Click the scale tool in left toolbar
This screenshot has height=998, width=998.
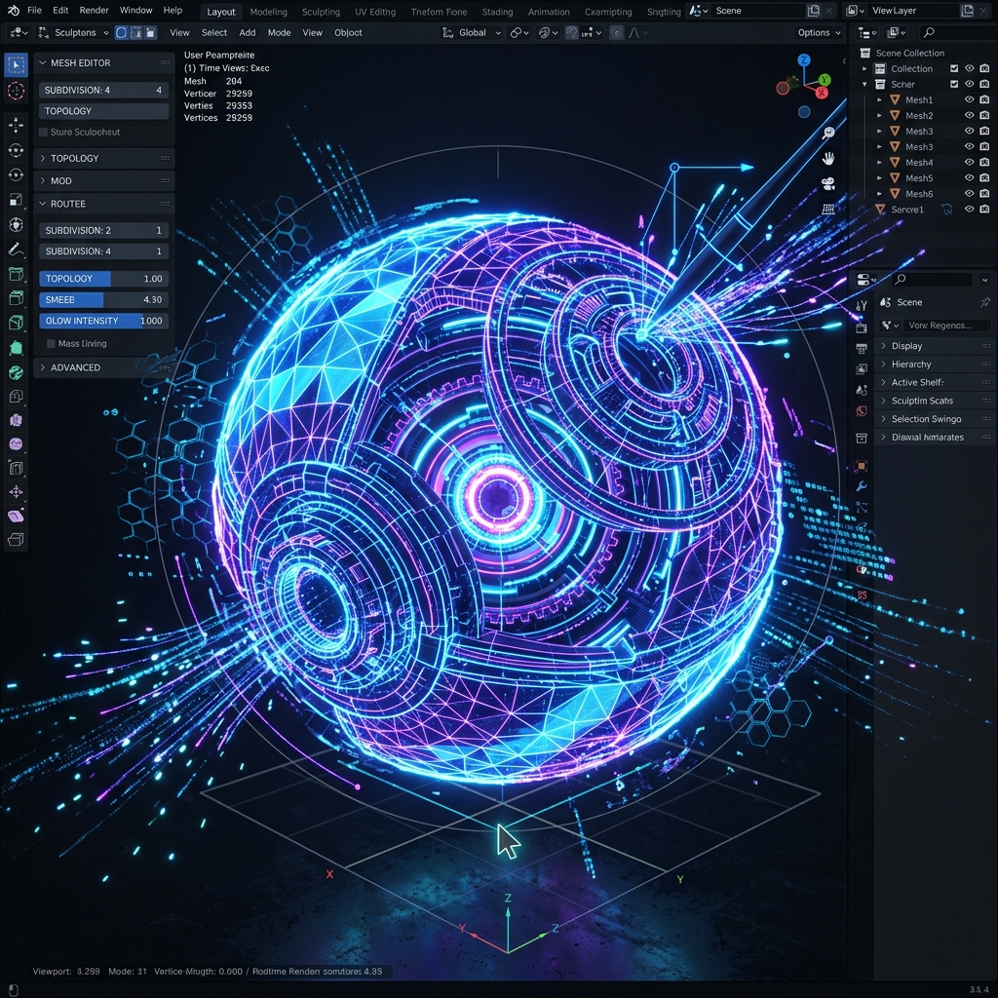(16, 200)
